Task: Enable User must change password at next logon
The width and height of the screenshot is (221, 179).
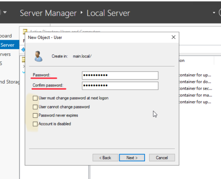Action: (35, 98)
